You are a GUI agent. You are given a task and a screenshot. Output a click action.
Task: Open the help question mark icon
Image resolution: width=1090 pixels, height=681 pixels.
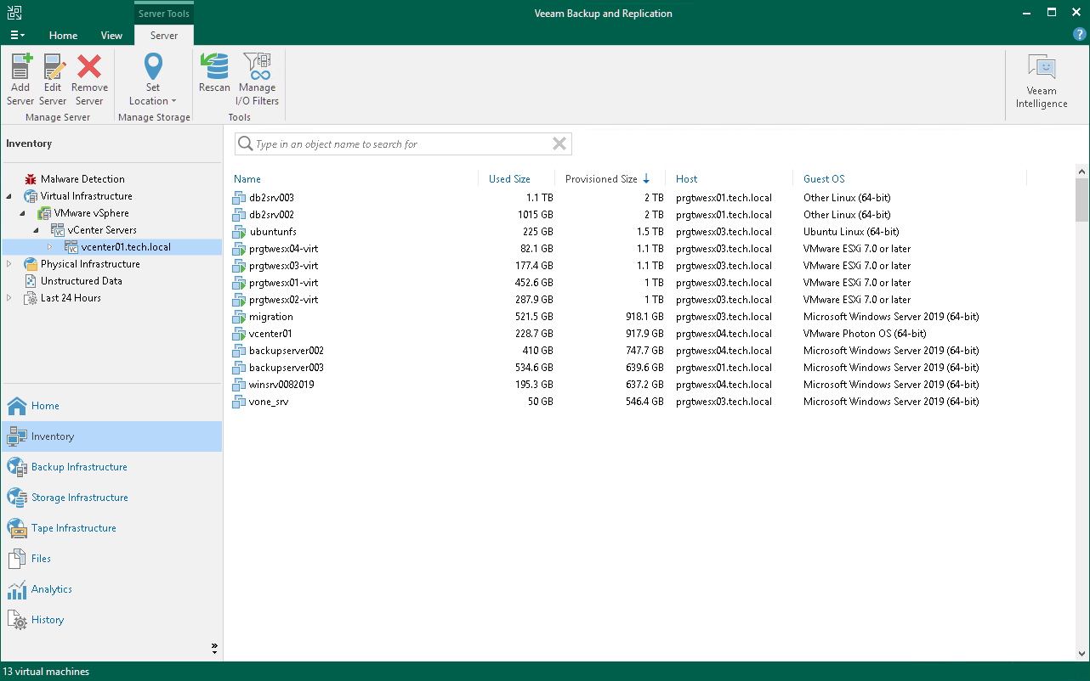(x=1080, y=35)
